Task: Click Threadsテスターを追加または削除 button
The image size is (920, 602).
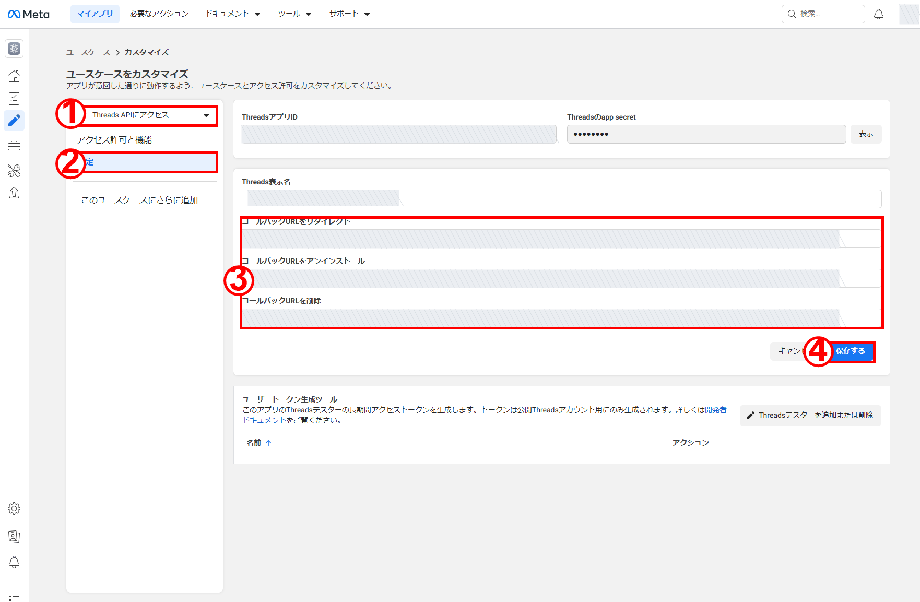Action: click(x=810, y=416)
